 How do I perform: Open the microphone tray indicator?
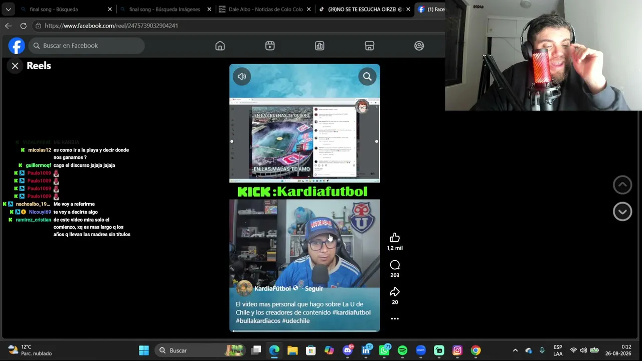point(542,350)
